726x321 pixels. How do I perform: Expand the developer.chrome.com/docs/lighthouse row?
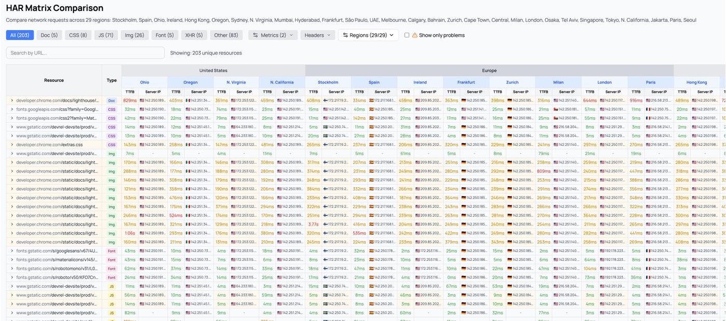pyautogui.click(x=12, y=101)
